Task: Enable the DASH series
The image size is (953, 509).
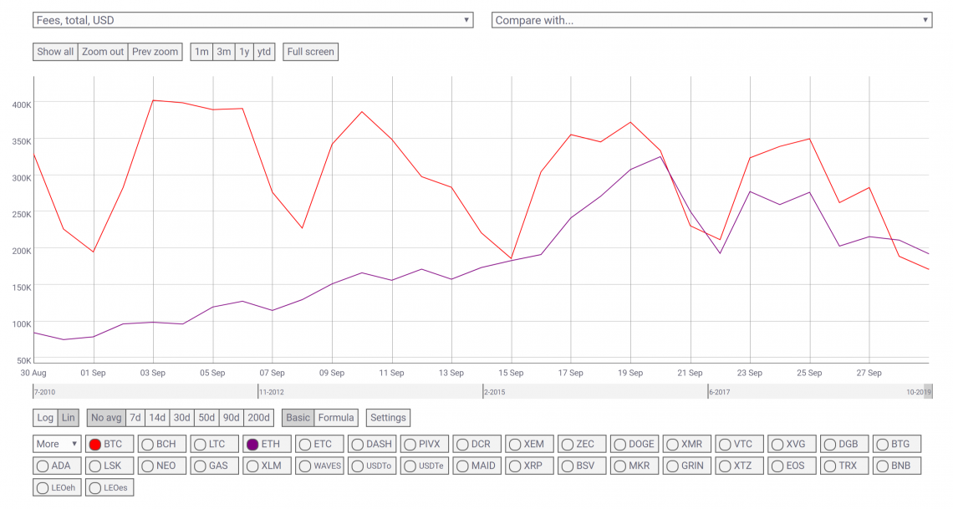Action: coord(372,444)
